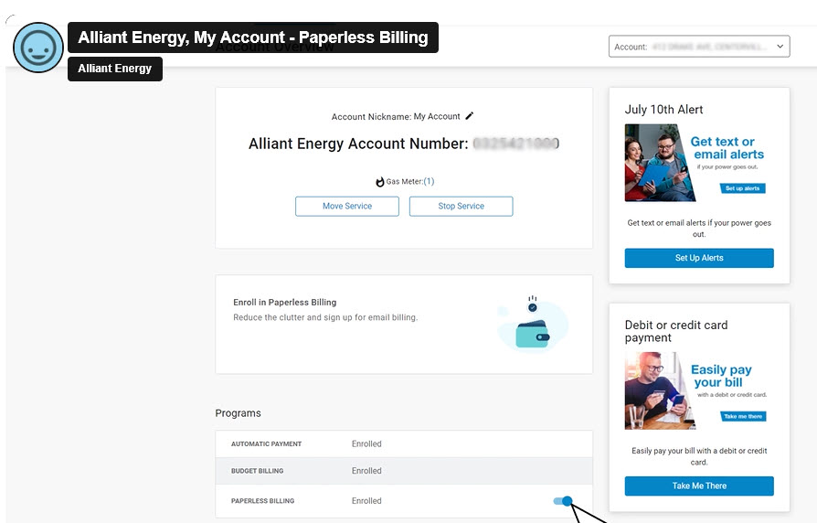817x523 pixels.
Task: Click the 'Get text or email alerts' banner image
Action: point(699,163)
